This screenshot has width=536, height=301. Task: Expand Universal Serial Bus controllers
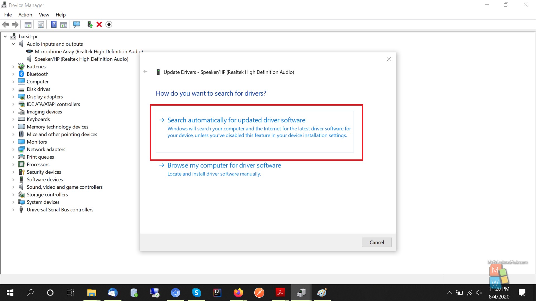click(13, 210)
